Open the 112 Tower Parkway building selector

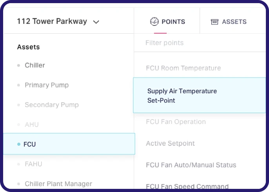click(52, 22)
